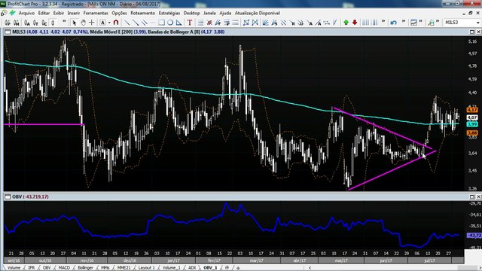The height and width of the screenshot is (271, 482).
Task: Close the OBV indicator panel
Action: point(478,196)
